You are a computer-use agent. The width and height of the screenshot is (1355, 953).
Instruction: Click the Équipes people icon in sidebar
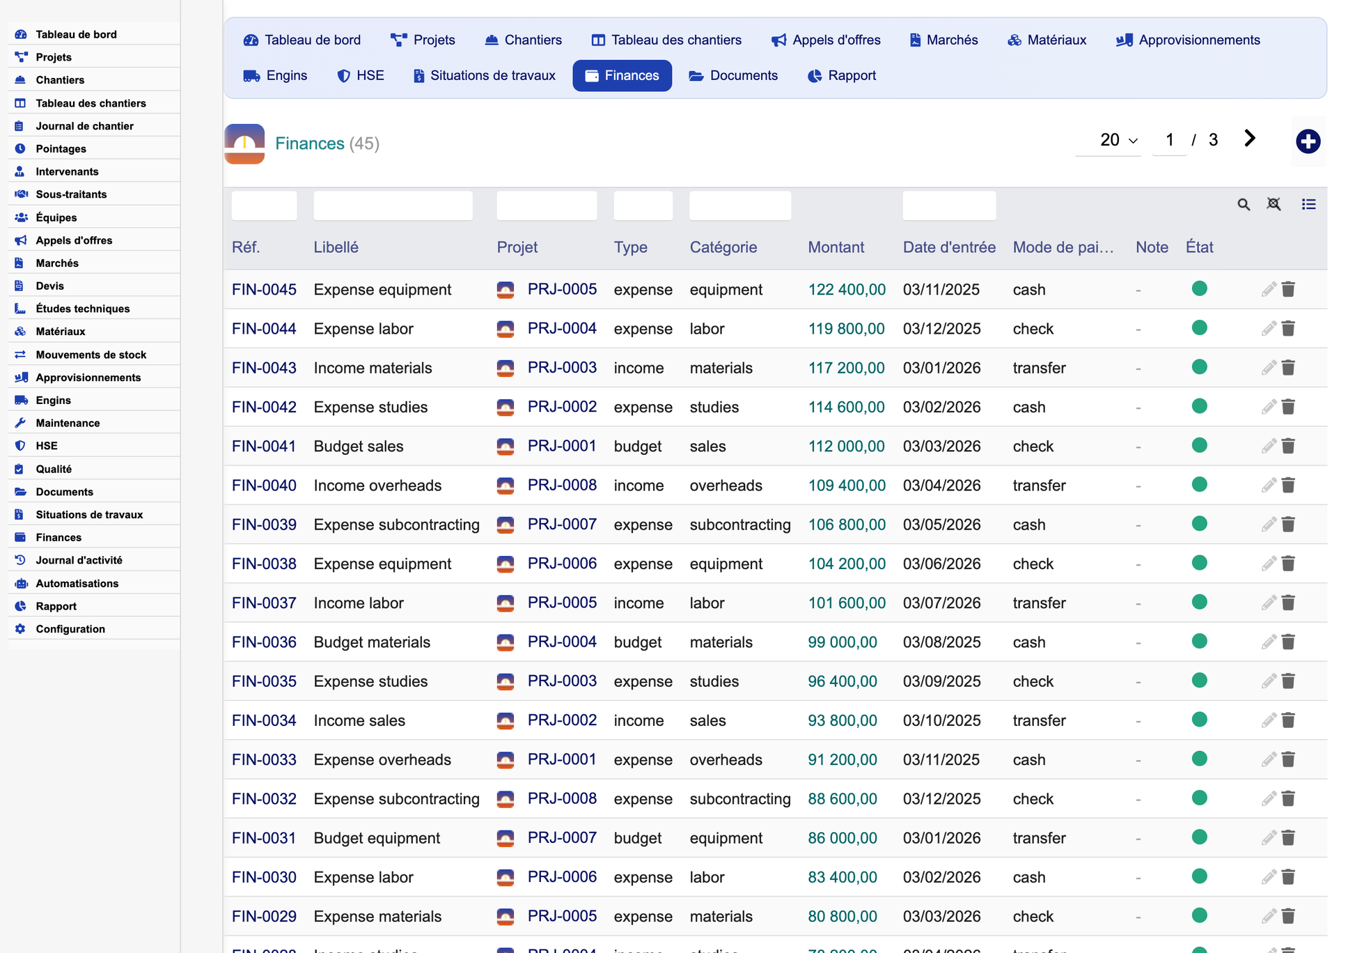[x=21, y=217]
